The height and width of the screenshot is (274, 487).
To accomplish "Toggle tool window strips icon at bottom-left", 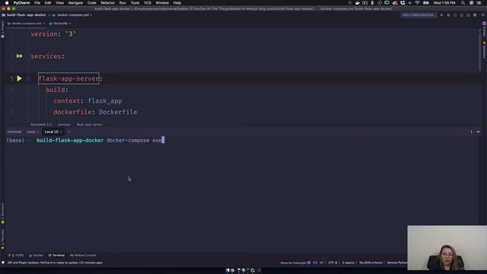I will [x=3, y=263].
